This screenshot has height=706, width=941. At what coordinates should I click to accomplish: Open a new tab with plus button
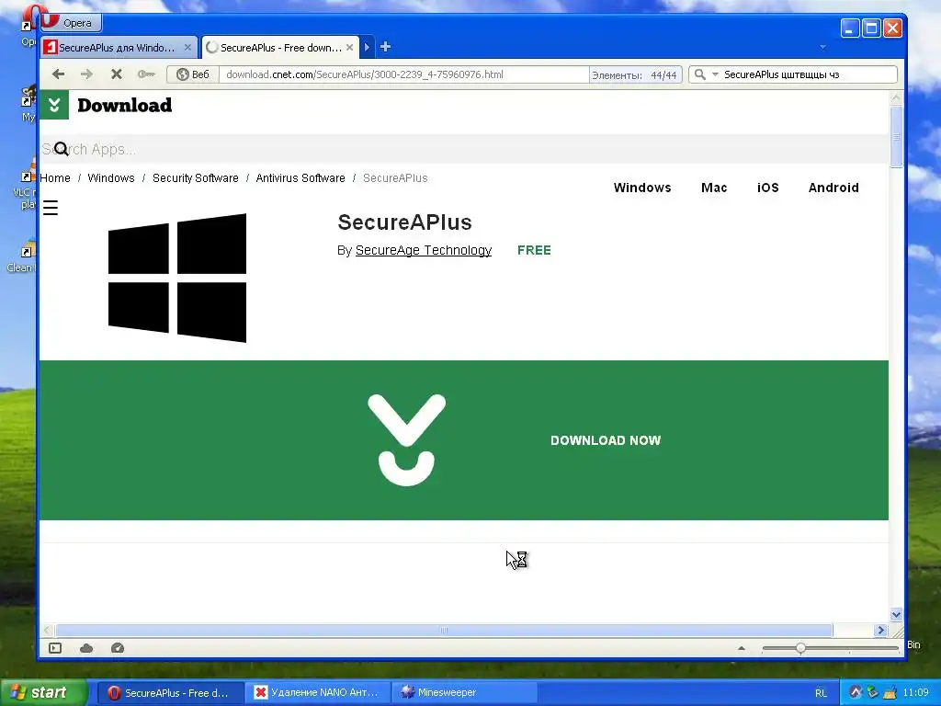click(x=385, y=47)
